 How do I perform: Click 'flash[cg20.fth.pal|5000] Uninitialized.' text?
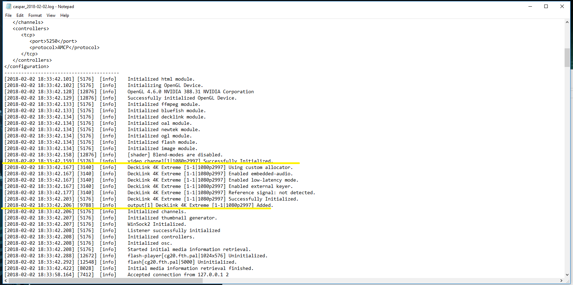coord(182,262)
